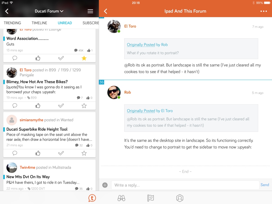The image size is (272, 204).
Task: Open Ducati Superbike Ride Height Tool thread
Action: coord(37,129)
